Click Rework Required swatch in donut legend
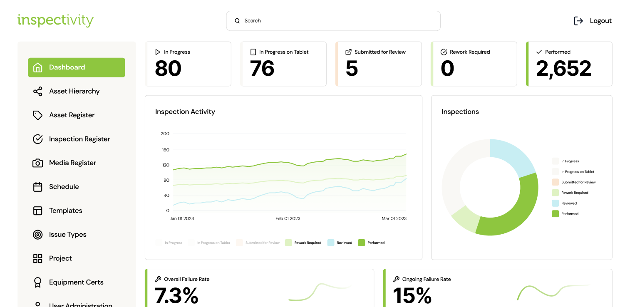 coord(555,193)
